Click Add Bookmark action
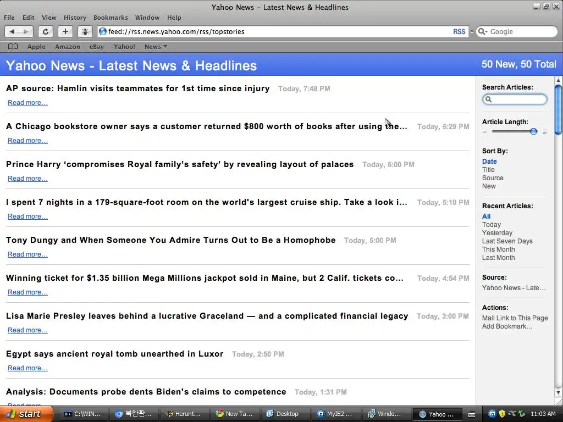The height and width of the screenshot is (422, 563). click(x=507, y=326)
